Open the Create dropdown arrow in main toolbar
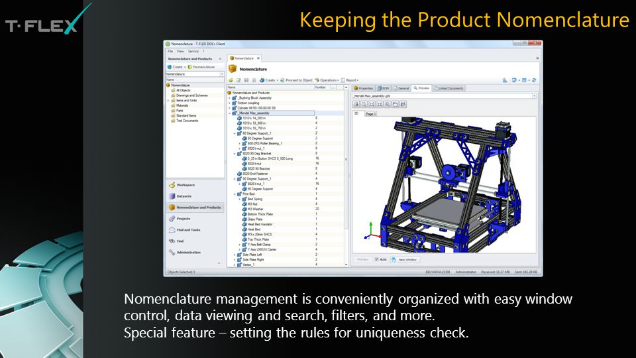636x358 pixels. coord(278,80)
